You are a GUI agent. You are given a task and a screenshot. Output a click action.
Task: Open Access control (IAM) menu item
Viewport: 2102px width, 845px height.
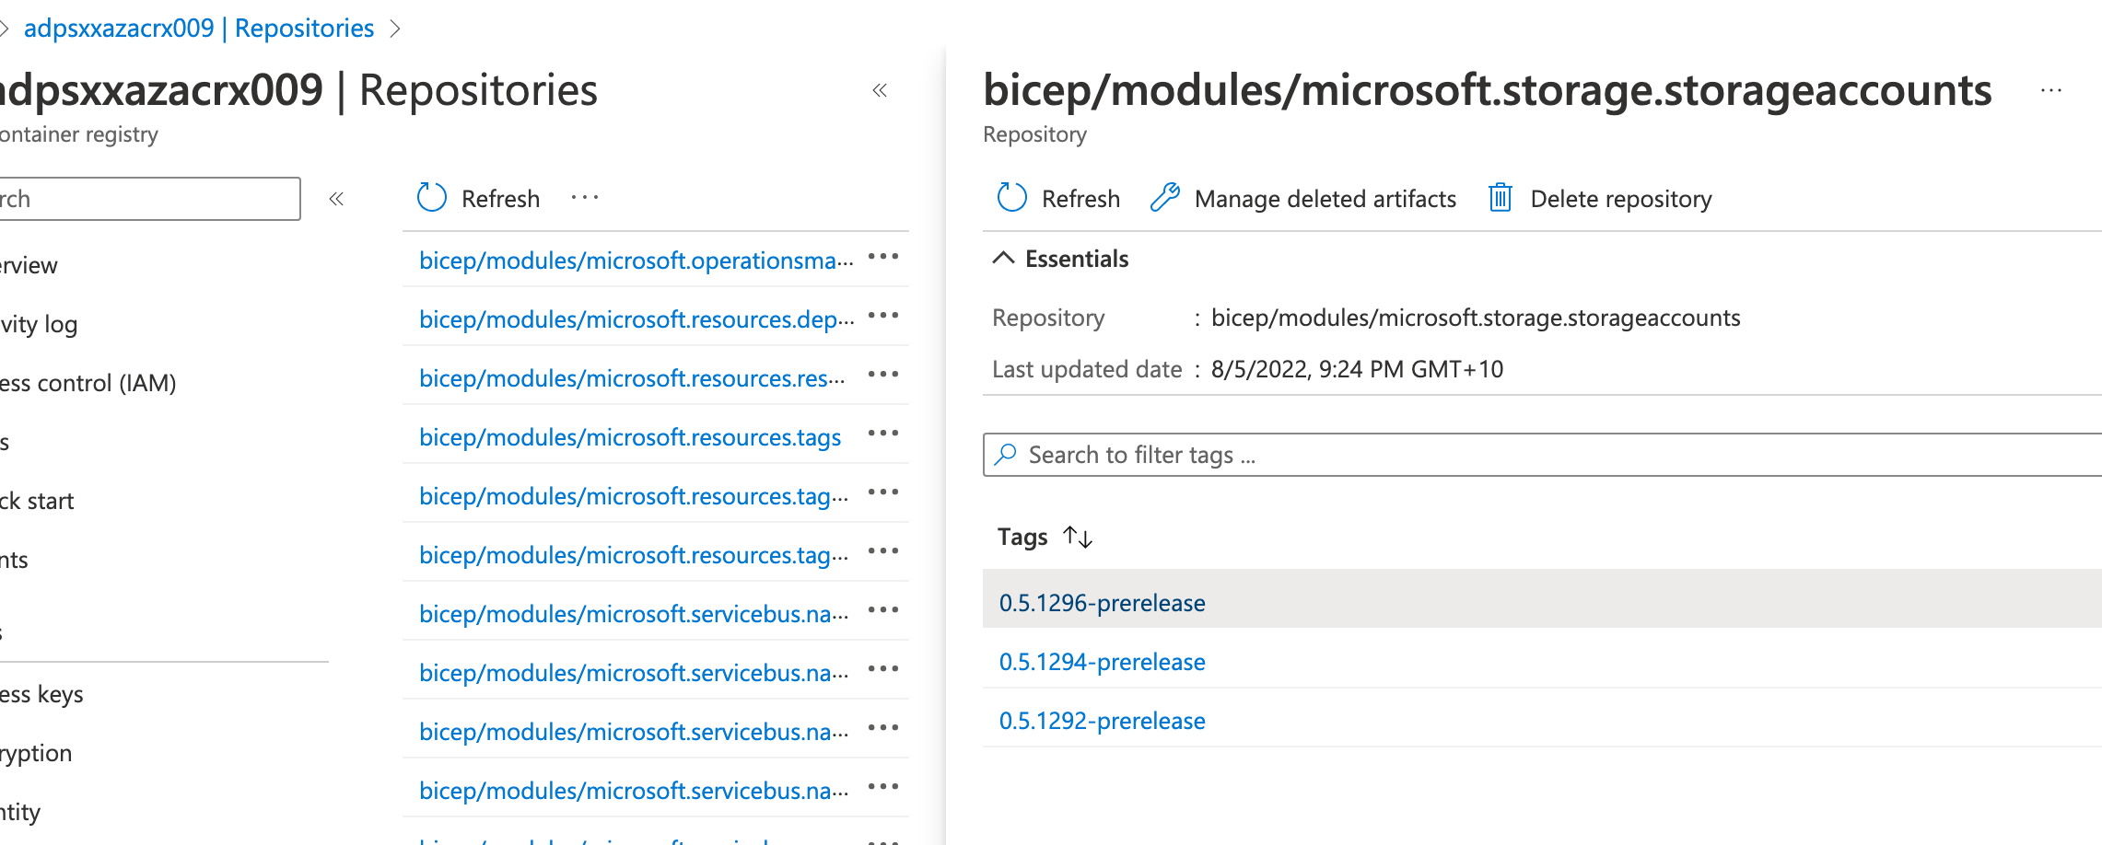click(x=88, y=383)
